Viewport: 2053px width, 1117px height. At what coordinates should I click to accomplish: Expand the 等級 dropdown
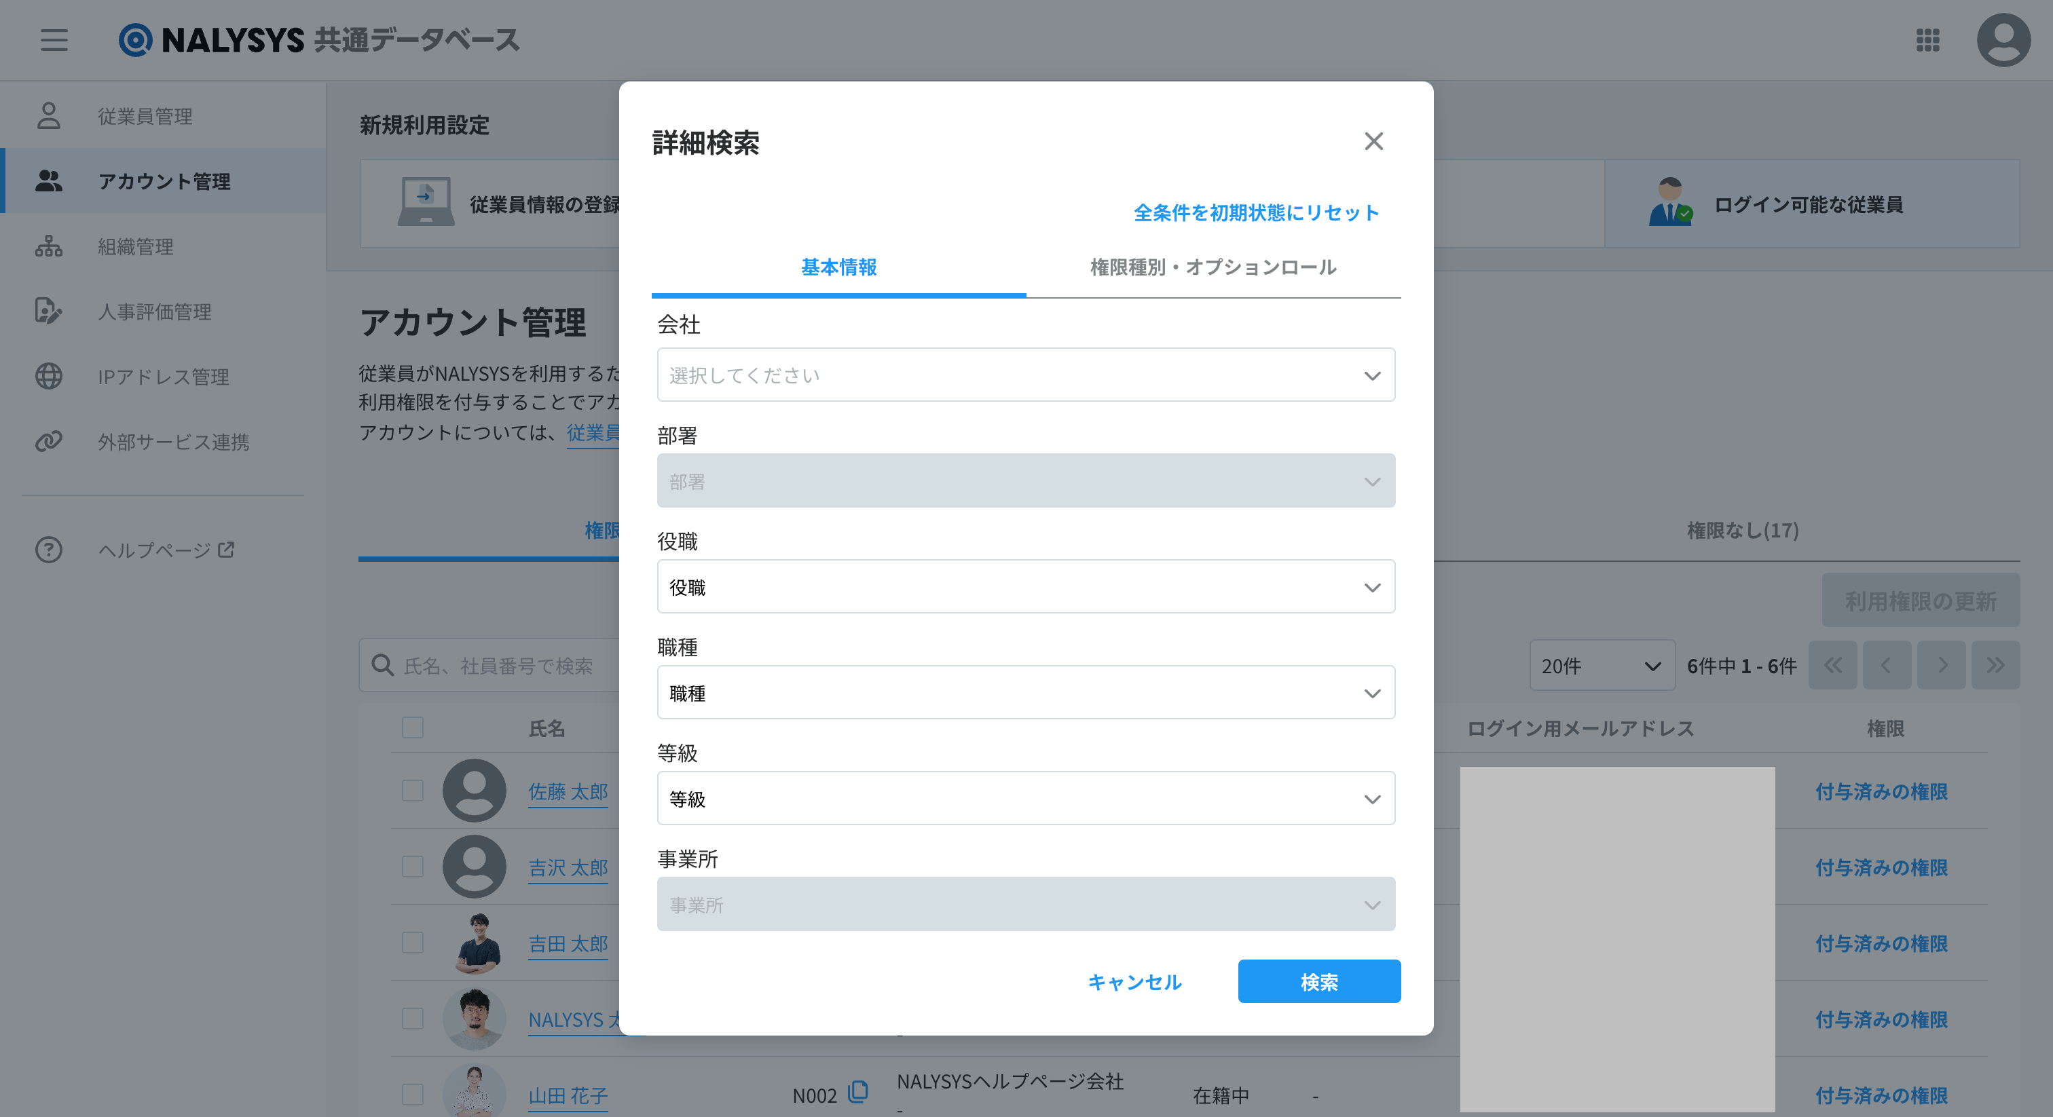coord(1025,798)
